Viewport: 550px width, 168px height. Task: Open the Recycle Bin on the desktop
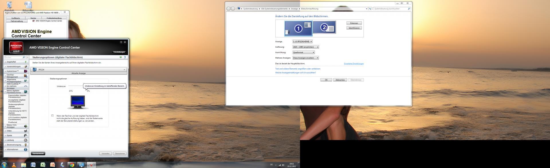tap(9, 5)
